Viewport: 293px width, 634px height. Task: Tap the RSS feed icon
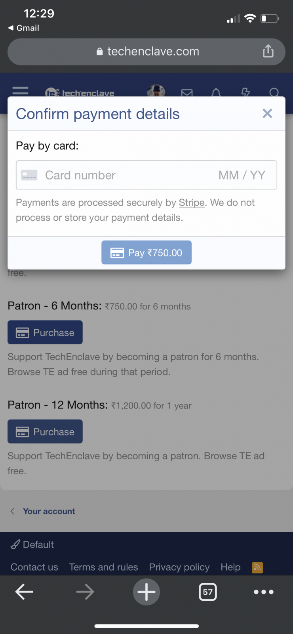[257, 567]
